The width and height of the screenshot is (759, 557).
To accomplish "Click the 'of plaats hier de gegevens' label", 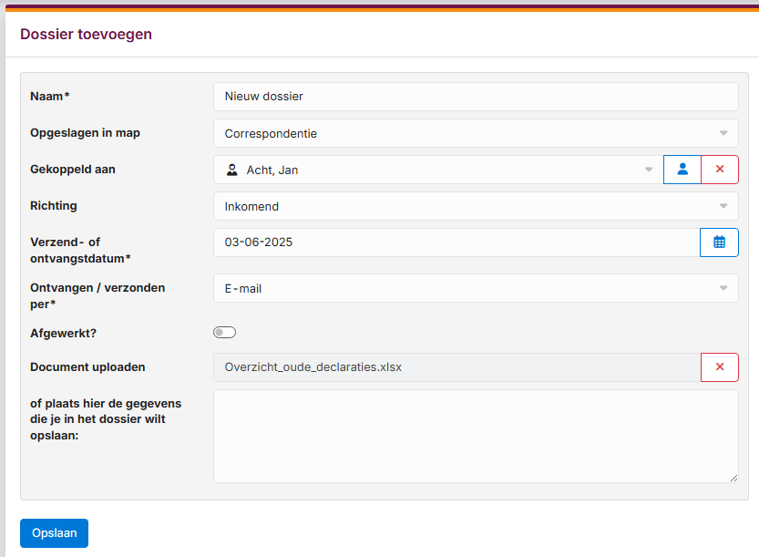I will pos(106,419).
